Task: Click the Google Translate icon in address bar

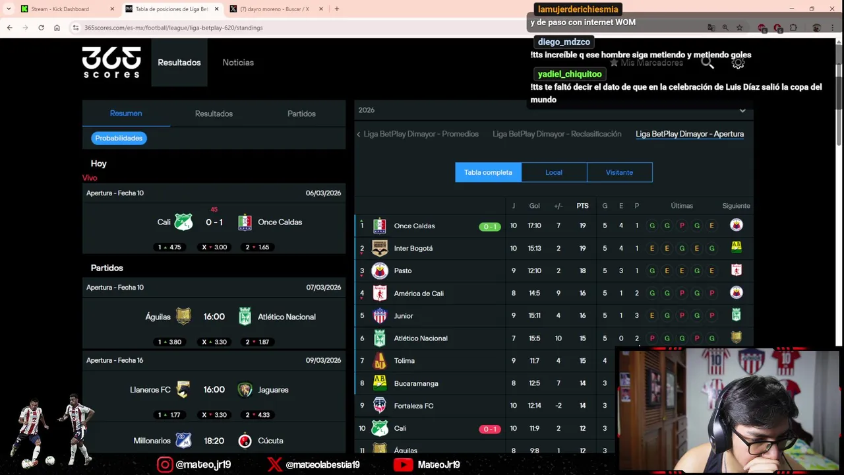Action: 711,28
